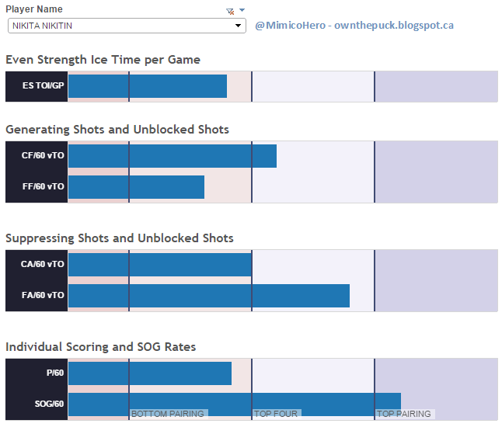Click the clear filter icon above Player Name
Viewport: 502px width, 427px height.
pos(230,11)
